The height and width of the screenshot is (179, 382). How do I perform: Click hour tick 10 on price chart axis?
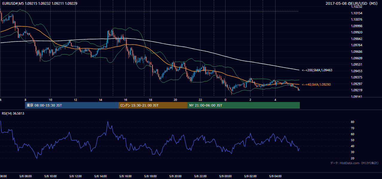tap(51, 100)
